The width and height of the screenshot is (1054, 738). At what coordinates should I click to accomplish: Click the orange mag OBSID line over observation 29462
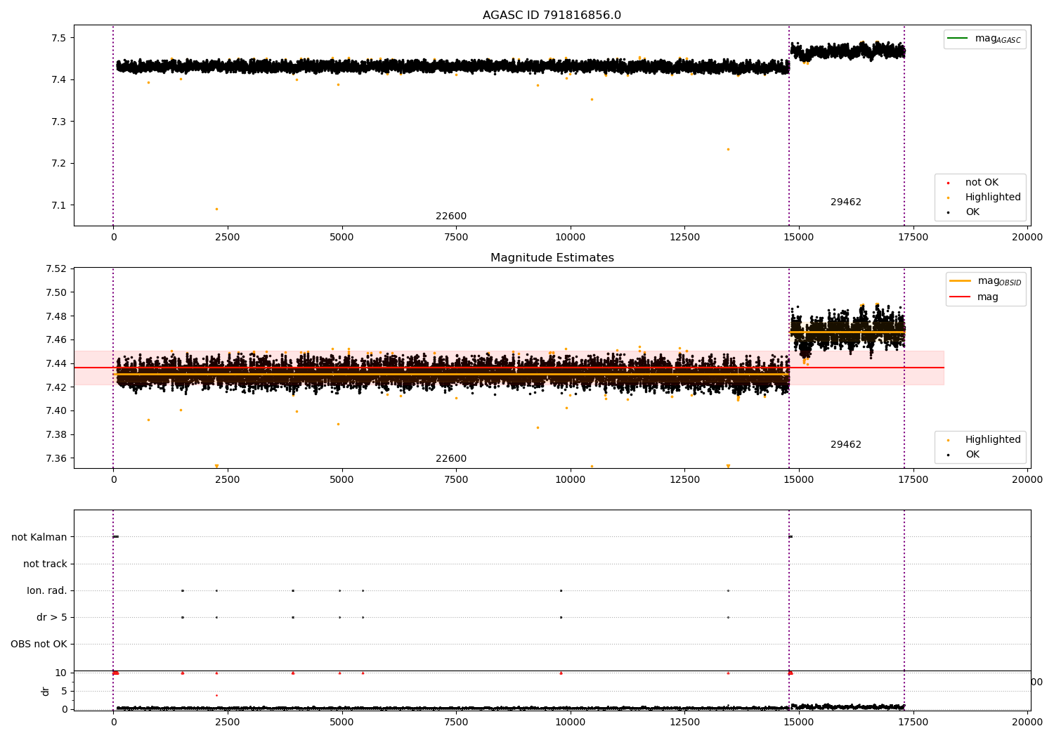point(847,332)
